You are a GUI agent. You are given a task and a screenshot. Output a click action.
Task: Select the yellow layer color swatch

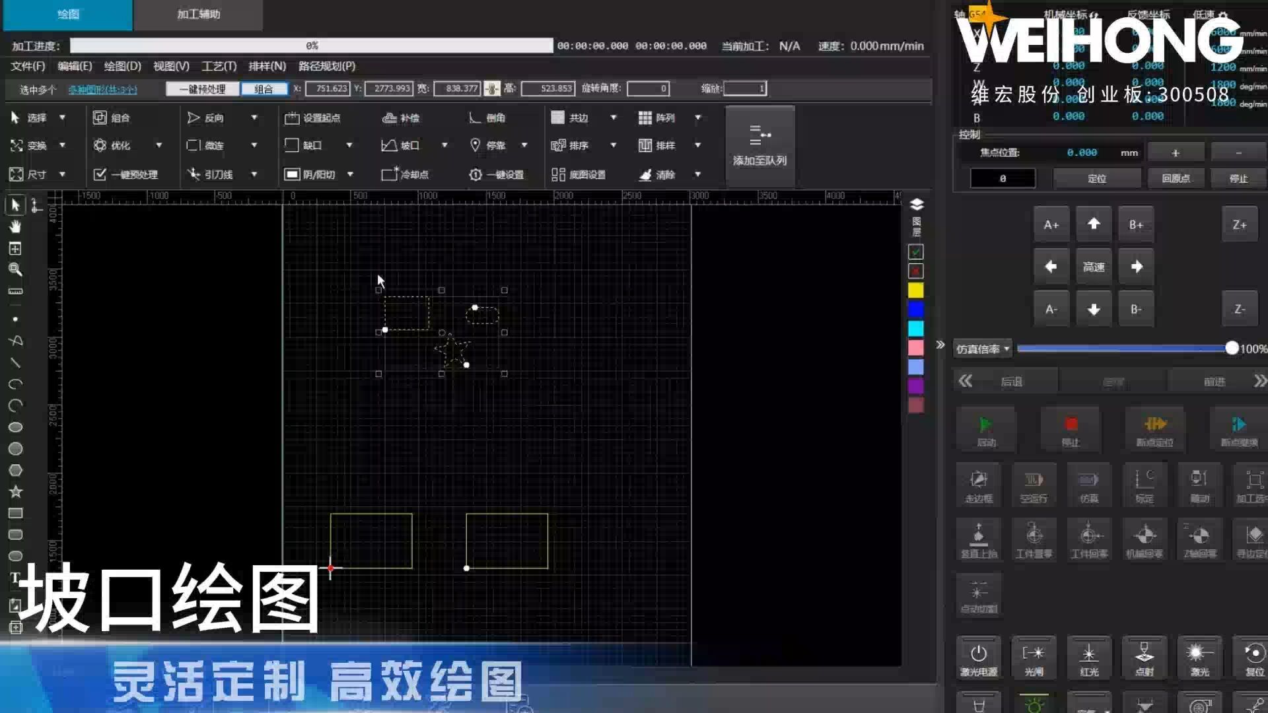916,290
